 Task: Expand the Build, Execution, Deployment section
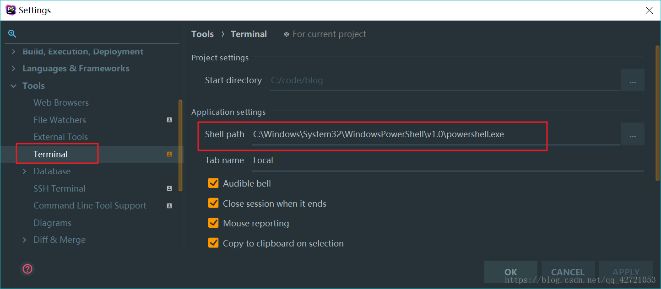(13, 52)
